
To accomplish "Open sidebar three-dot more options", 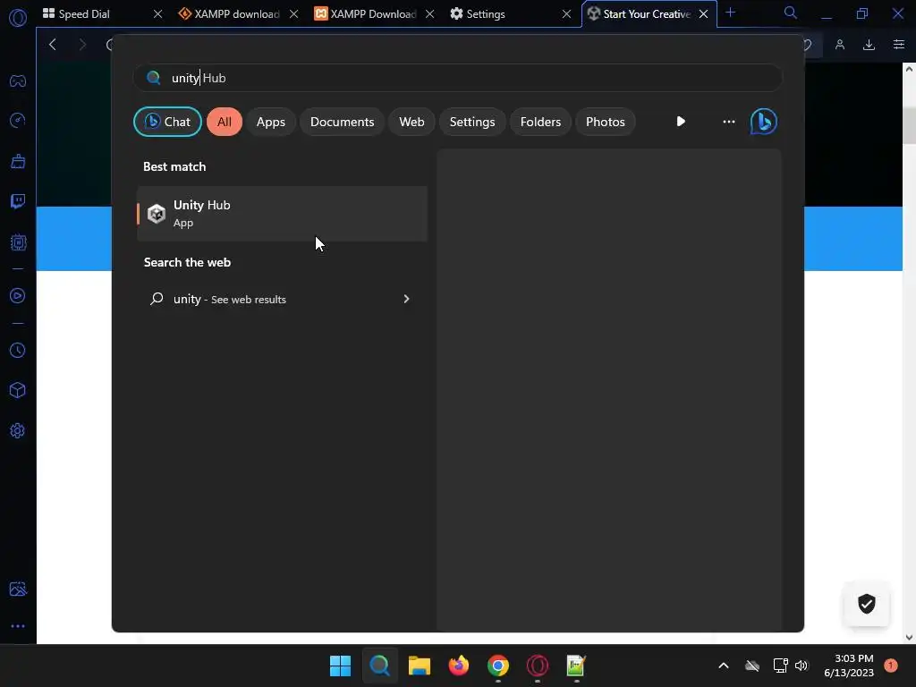I will [x=18, y=626].
